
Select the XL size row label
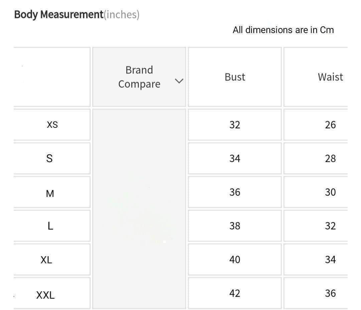coord(46,260)
